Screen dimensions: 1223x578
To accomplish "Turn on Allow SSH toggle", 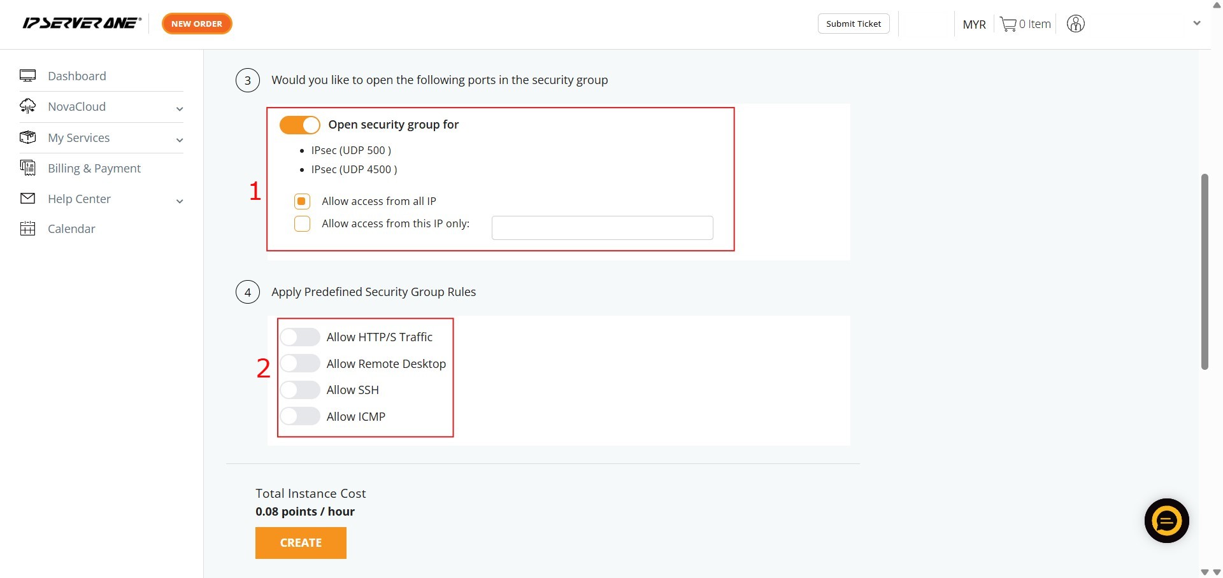I will click(300, 390).
